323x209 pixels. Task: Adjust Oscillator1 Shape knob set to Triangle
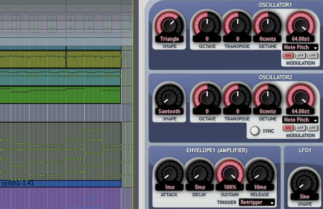click(169, 25)
